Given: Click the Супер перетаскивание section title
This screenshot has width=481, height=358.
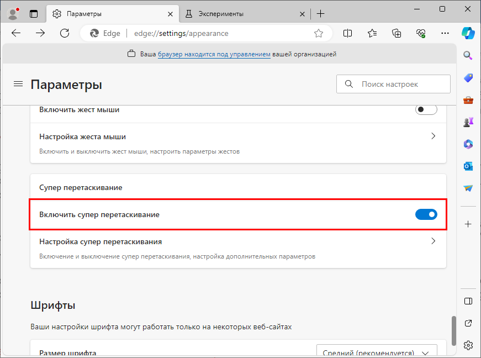Looking at the screenshot, I should [81, 187].
